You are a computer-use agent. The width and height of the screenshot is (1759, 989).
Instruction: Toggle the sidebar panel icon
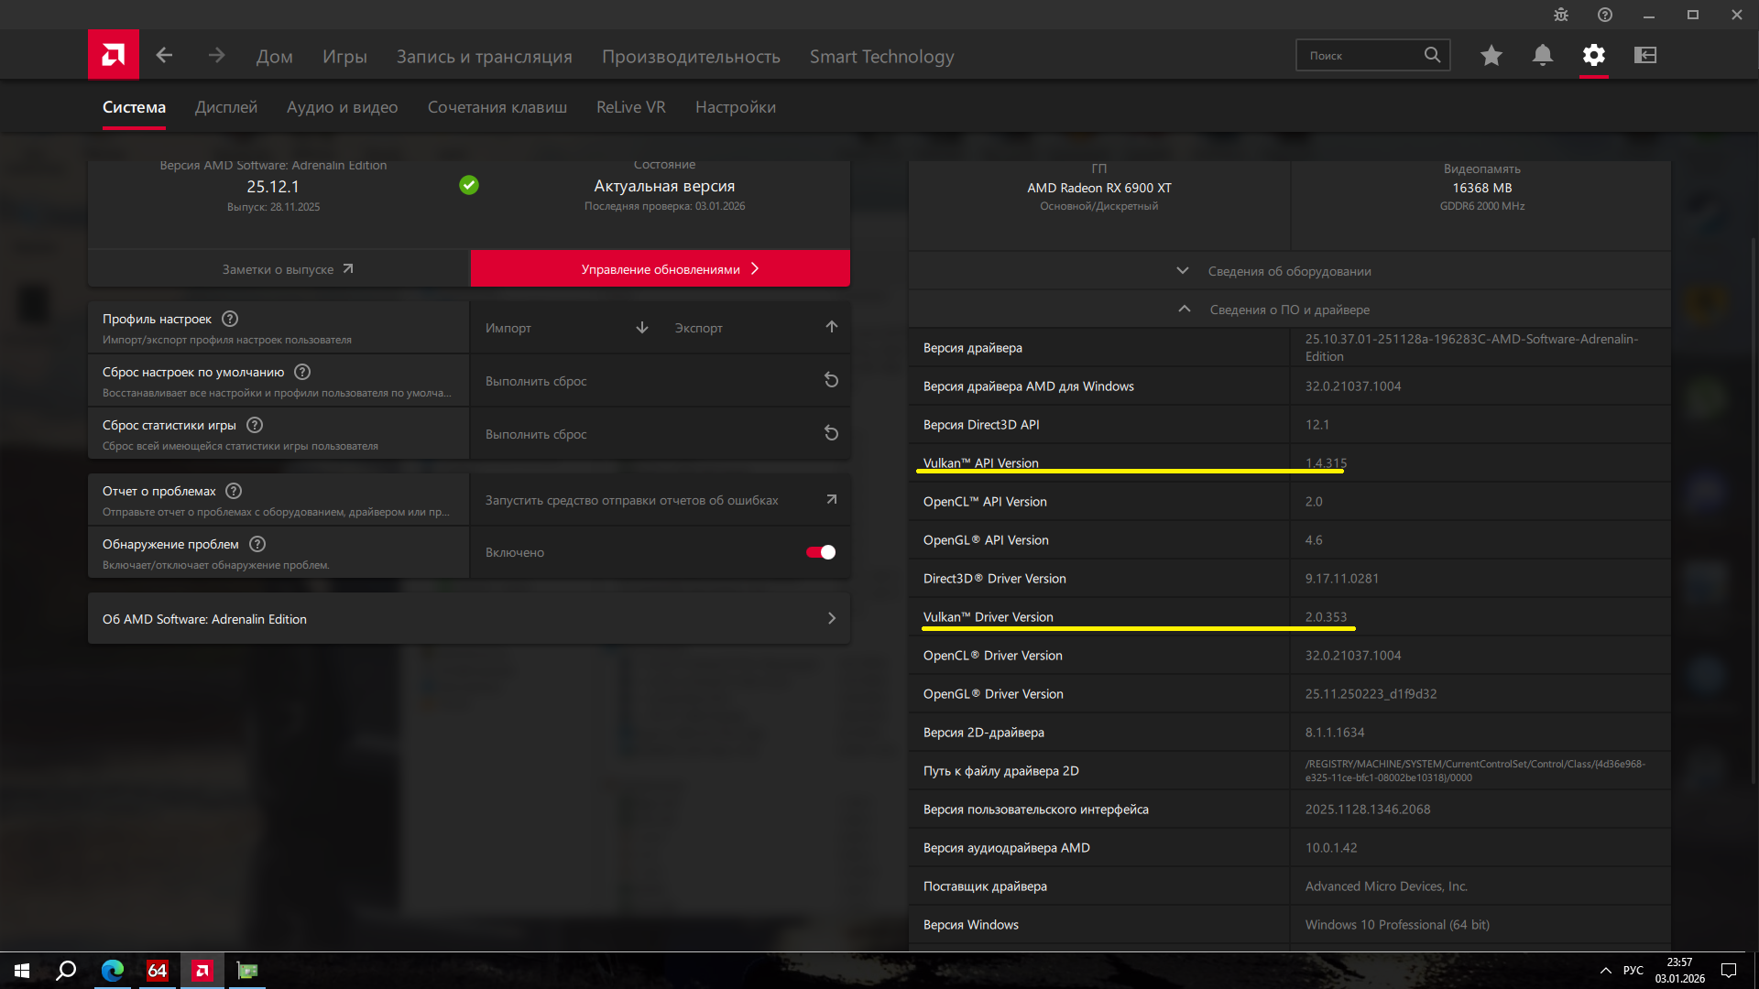pyautogui.click(x=1644, y=55)
